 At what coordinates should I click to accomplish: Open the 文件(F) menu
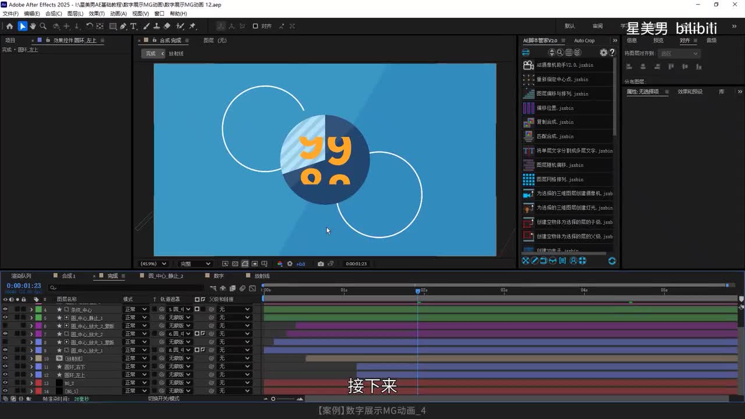(10, 13)
